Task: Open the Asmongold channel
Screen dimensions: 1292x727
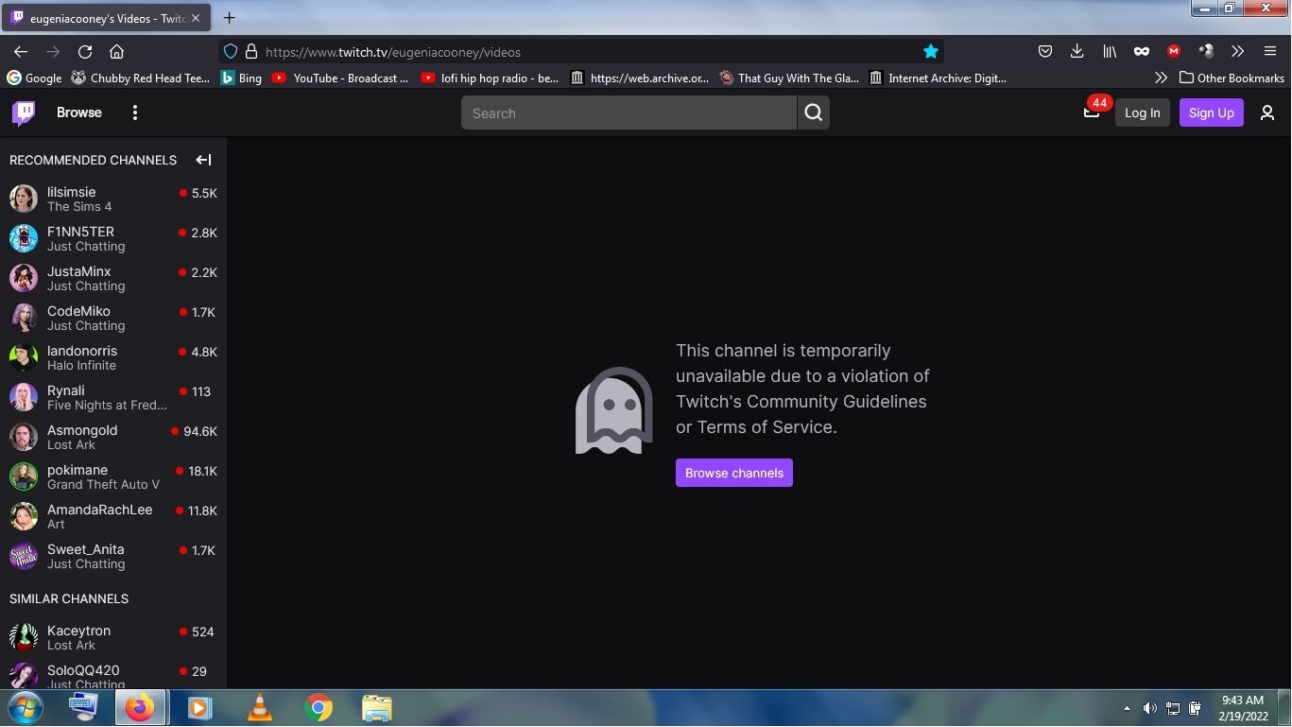Action: [x=113, y=437]
